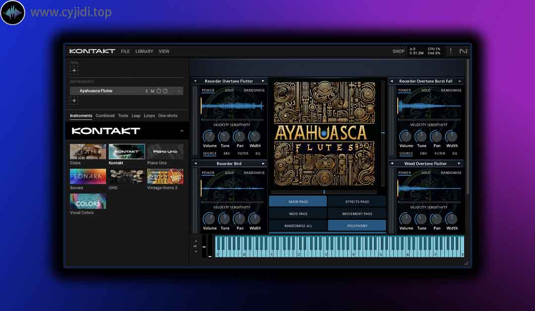Viewport: 535px width, 311px height.
Task: Open the Recorder Overtone Burst Fall sample name selector
Action: click(426, 81)
